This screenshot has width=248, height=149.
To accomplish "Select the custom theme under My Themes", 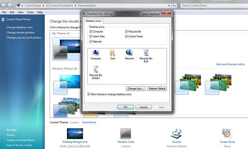I will [x=67, y=49].
